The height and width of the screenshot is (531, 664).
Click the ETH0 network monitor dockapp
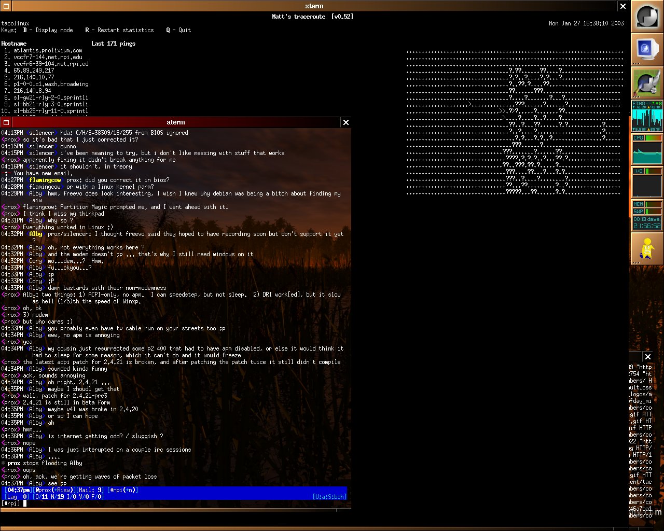[647, 116]
